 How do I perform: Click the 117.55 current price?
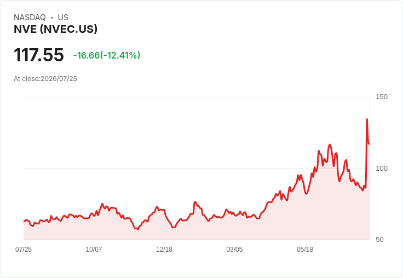39,55
